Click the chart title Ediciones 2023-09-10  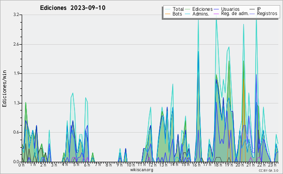73,8
